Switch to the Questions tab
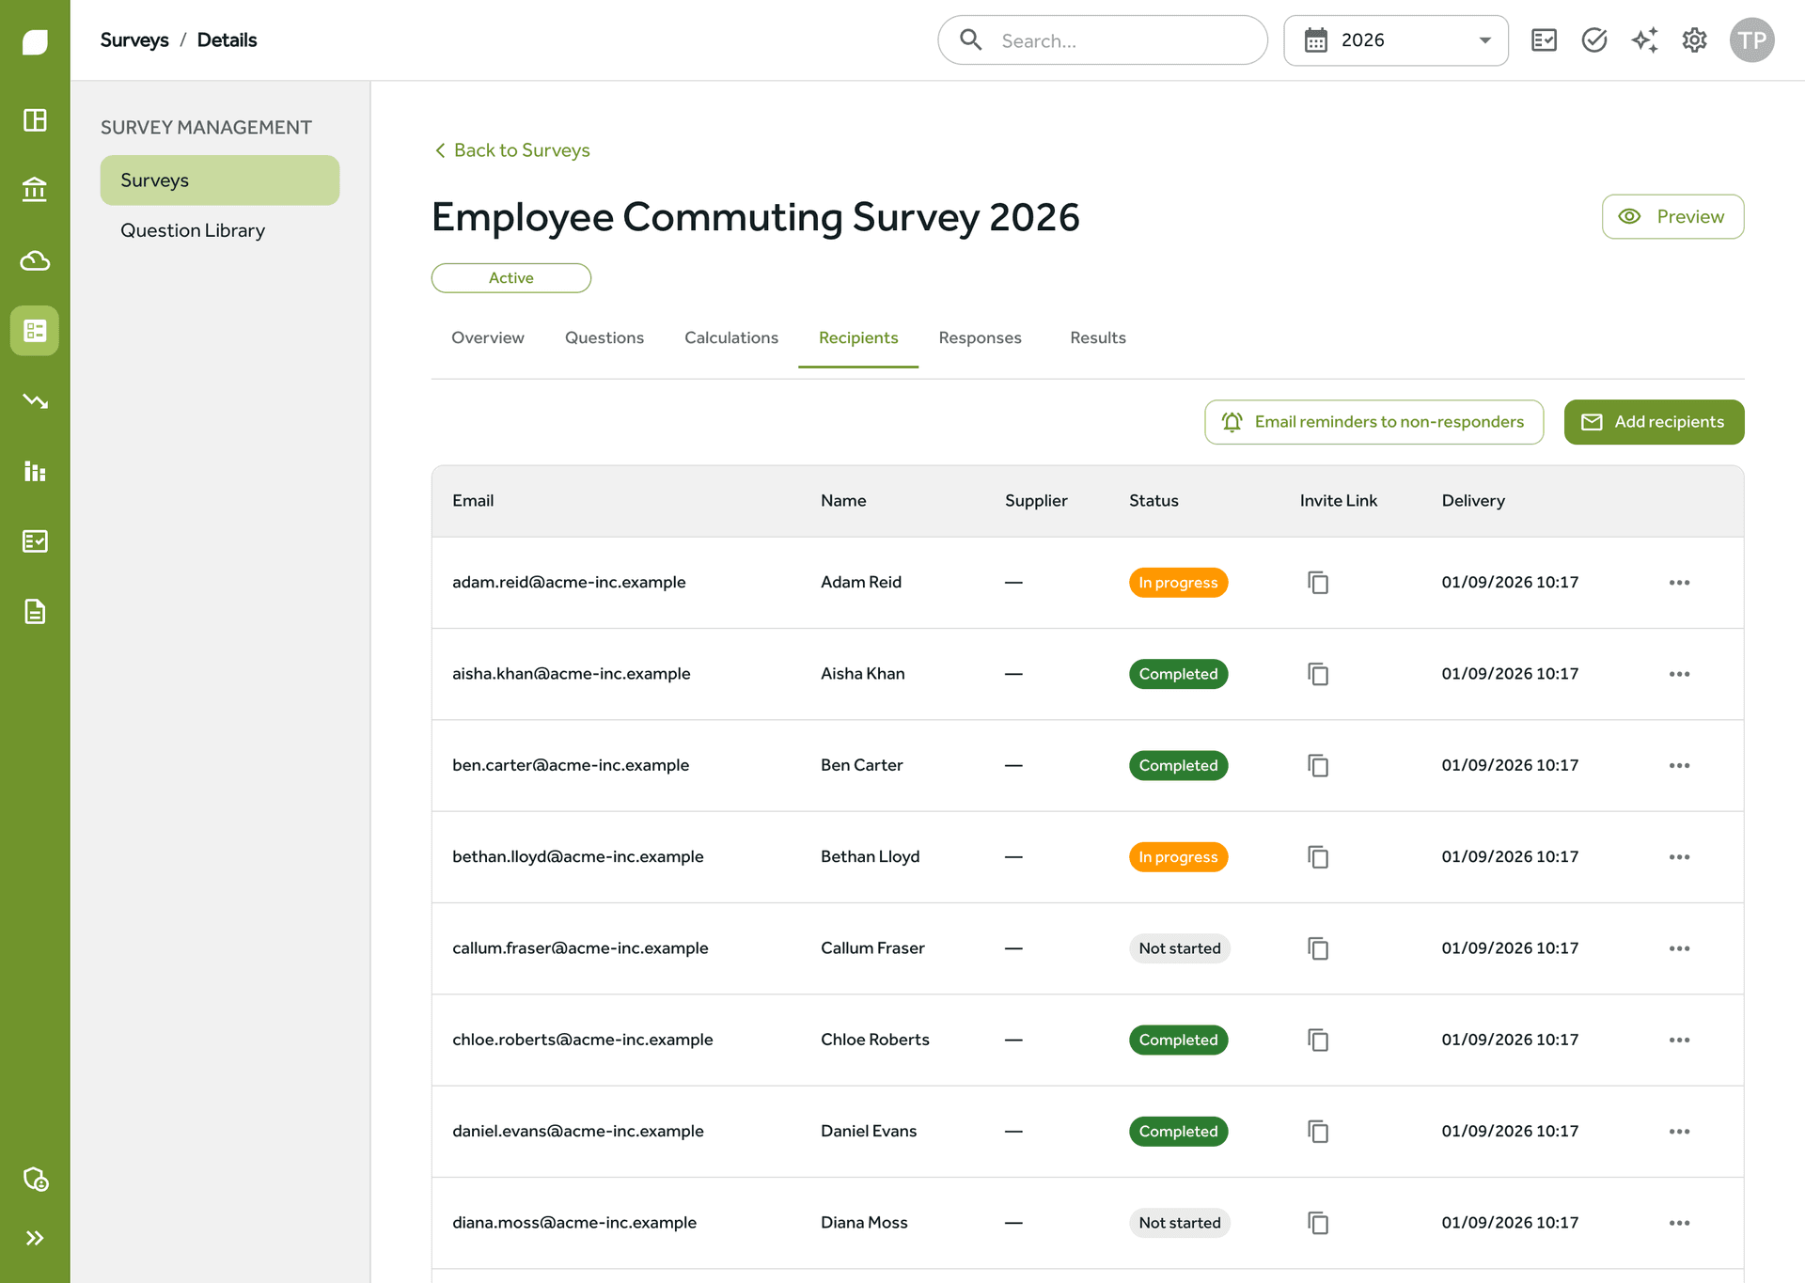 pyautogui.click(x=604, y=337)
